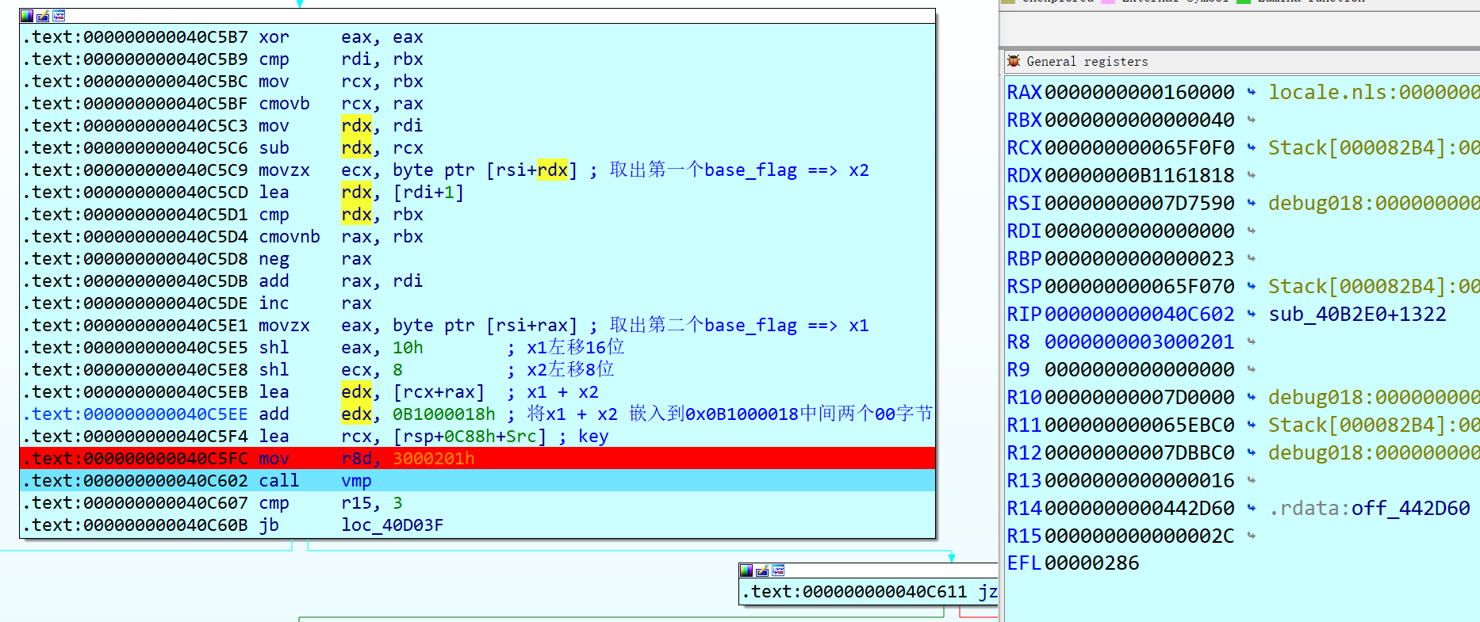Click the inc rax line at 40C5DE
This screenshot has height=622, width=1480.
coord(477,303)
